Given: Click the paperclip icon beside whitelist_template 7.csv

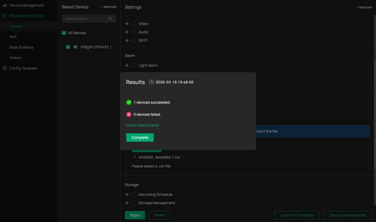Looking at the screenshot, I should [134, 157].
